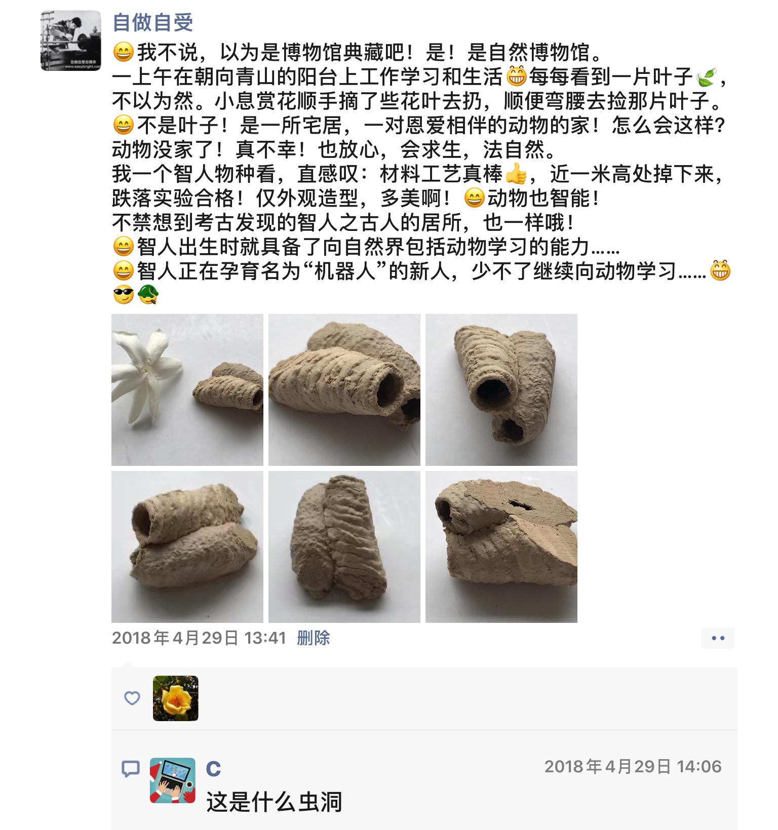Viewport: 778px width, 830px height.
Task: Open the first photo with white flower
Action: 187,389
